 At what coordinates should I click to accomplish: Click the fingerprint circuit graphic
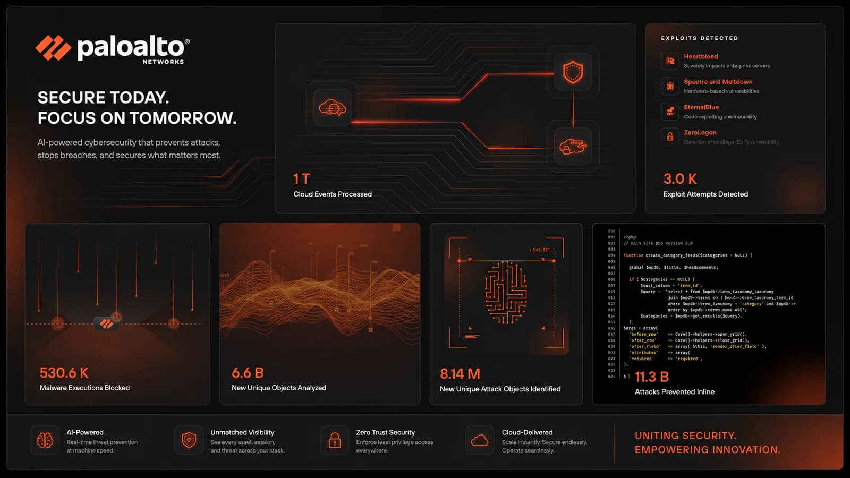point(506,293)
